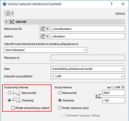Click the infinite horizontal range icon
129x121 pixels.
[x=16, y=93]
